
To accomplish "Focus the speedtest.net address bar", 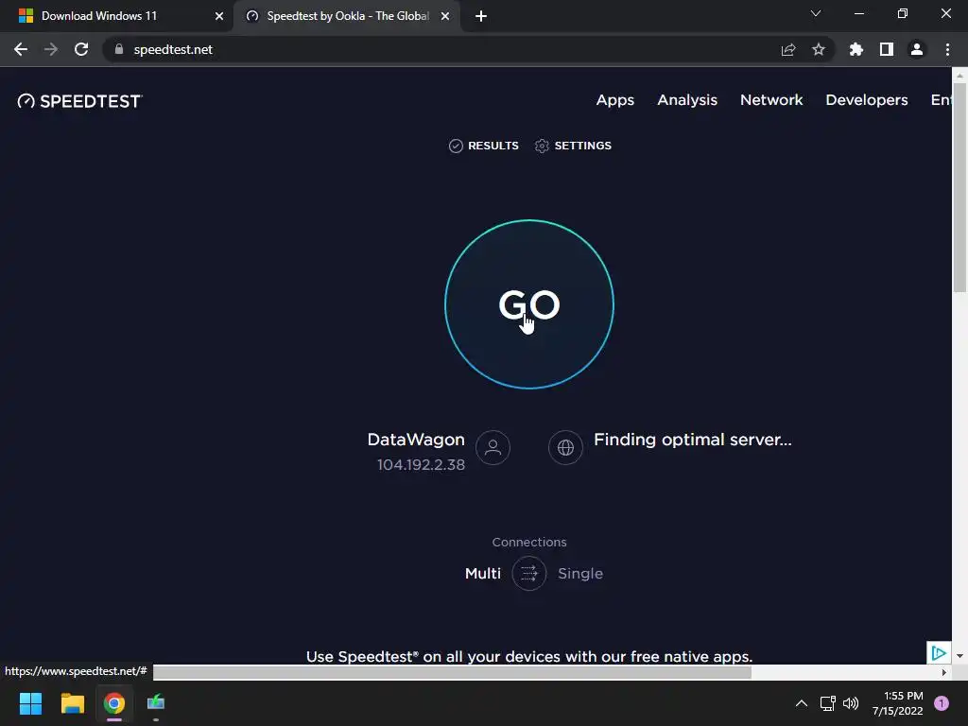I will click(x=468, y=49).
